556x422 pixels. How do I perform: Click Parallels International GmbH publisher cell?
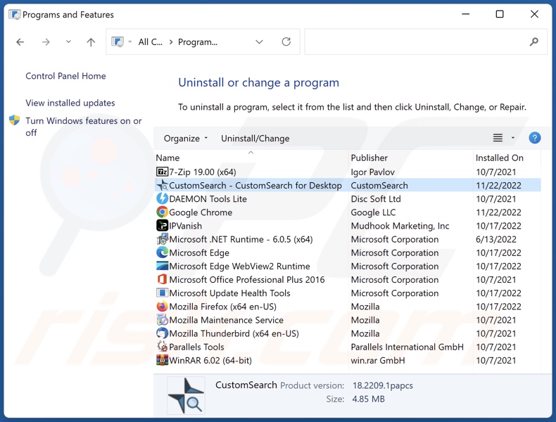click(407, 347)
